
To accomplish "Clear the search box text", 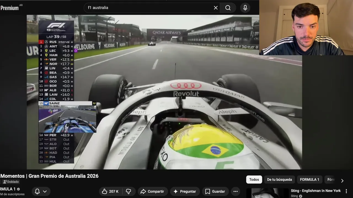I will point(216,8).
